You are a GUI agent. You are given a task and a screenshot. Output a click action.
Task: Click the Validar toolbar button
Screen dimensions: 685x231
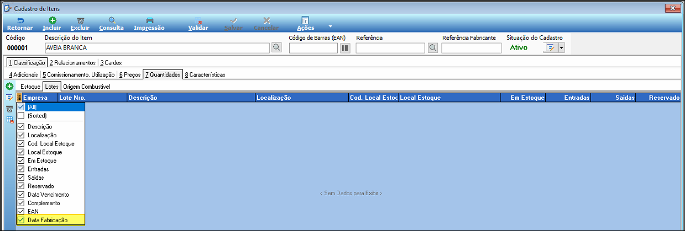198,24
